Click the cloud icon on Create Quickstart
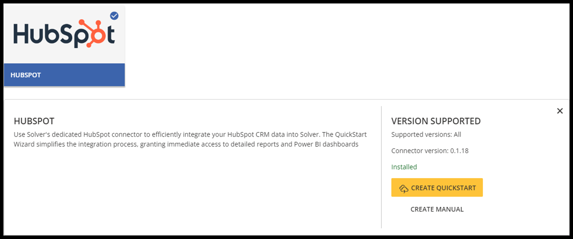 point(404,188)
